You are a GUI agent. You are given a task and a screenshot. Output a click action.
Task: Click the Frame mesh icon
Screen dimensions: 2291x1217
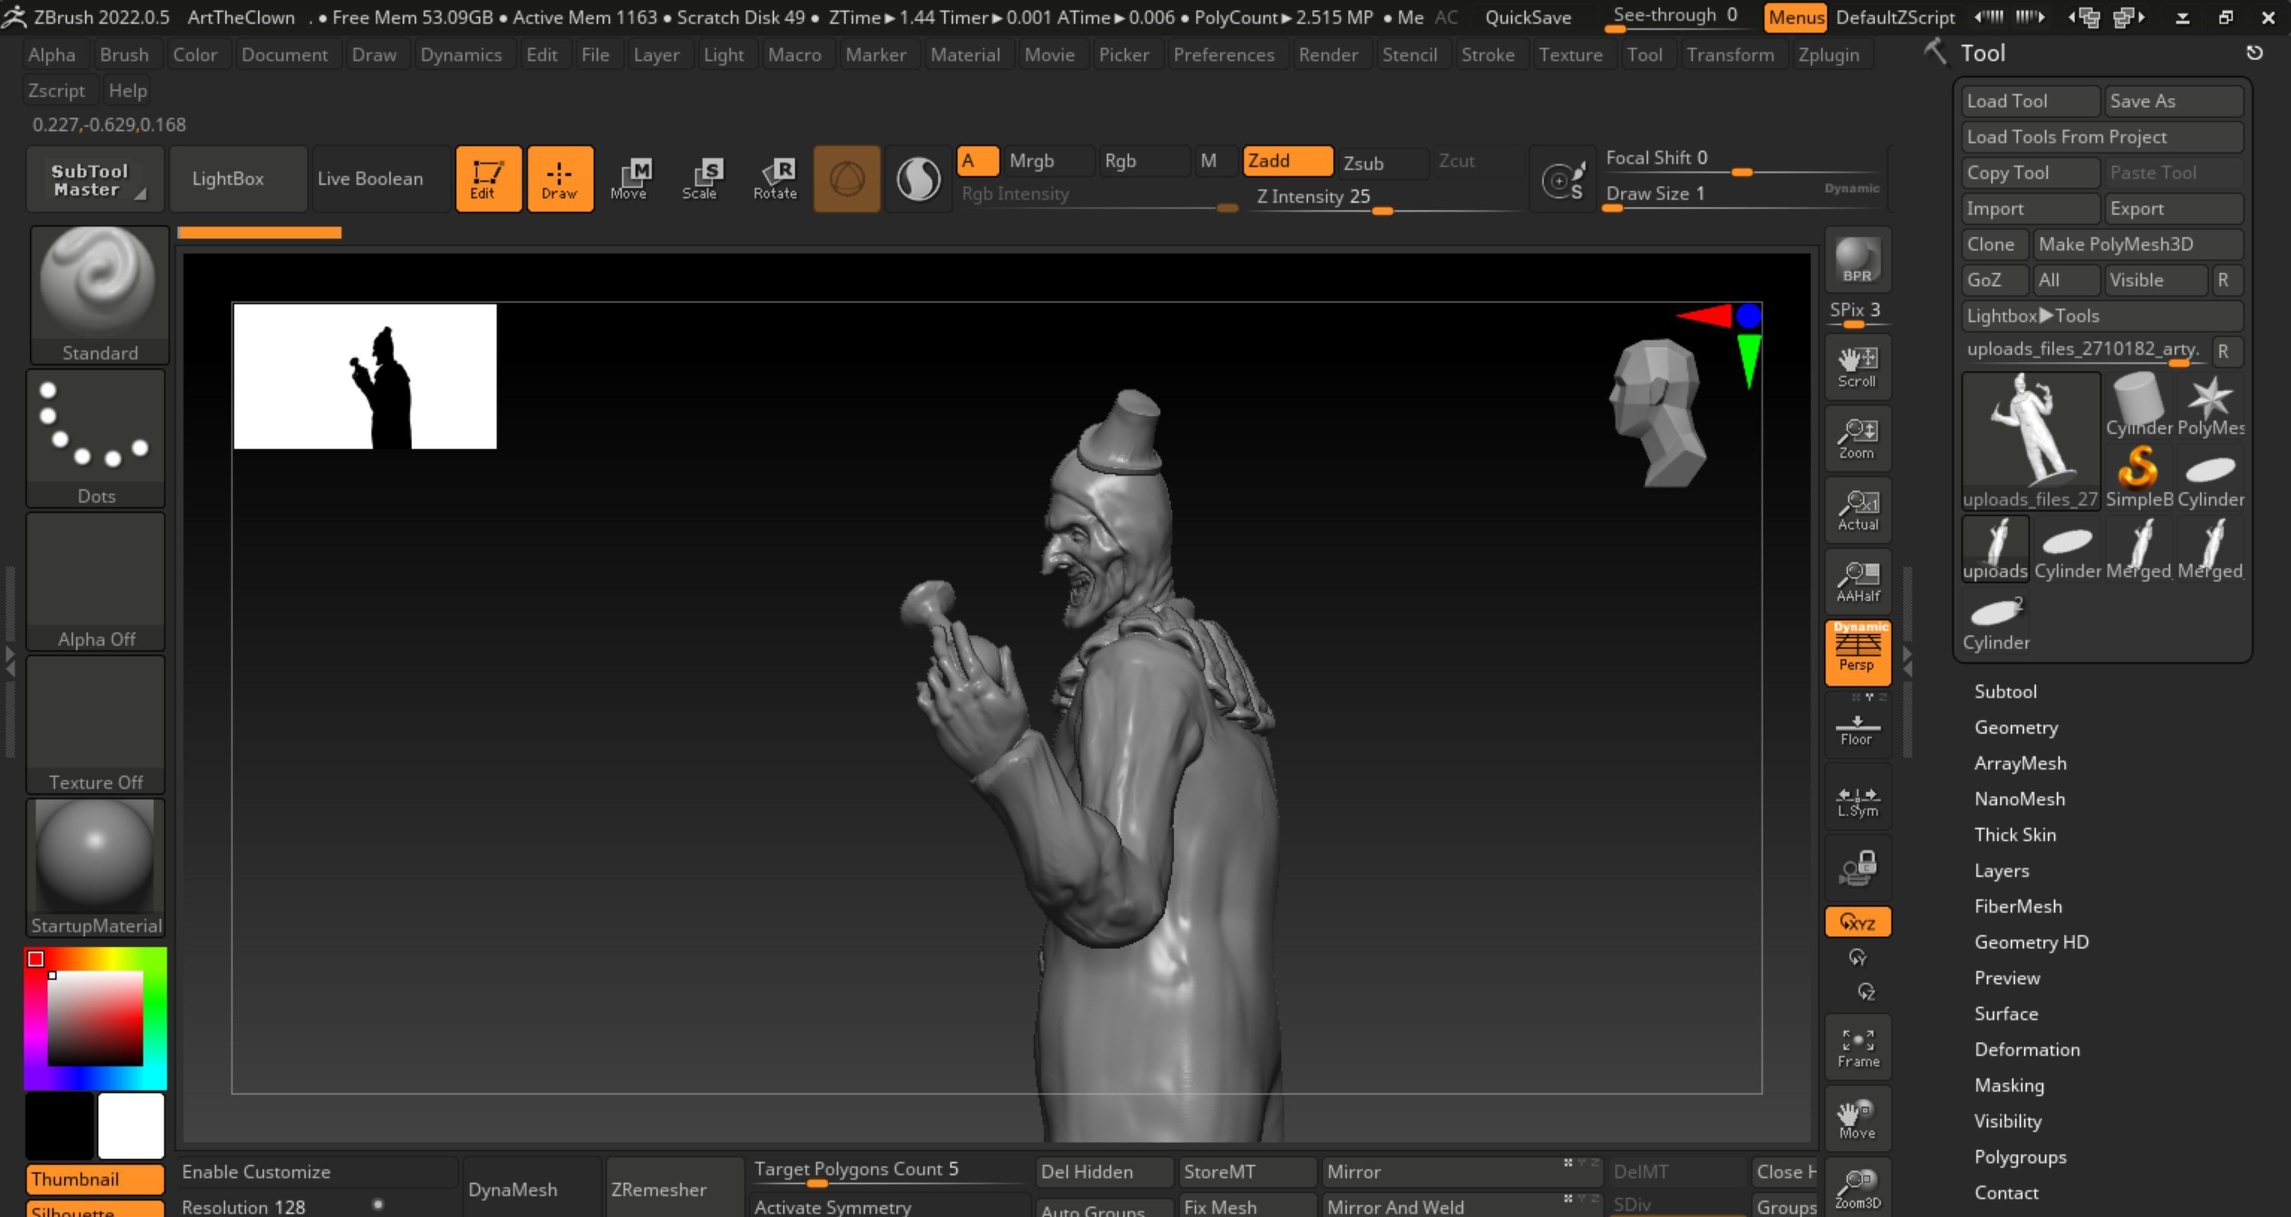(1857, 1047)
